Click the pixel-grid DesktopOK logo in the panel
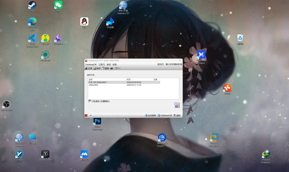The width and height of the screenshot is (289, 172). coord(177,105)
